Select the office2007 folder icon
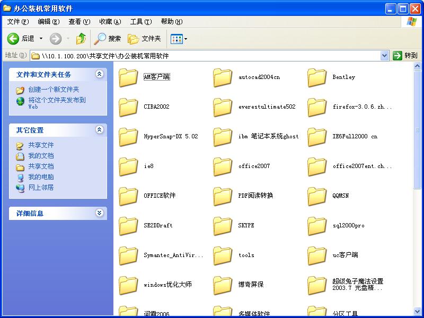 click(223, 167)
